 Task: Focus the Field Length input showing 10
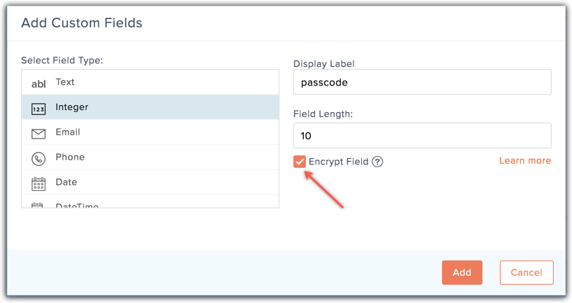(422, 136)
